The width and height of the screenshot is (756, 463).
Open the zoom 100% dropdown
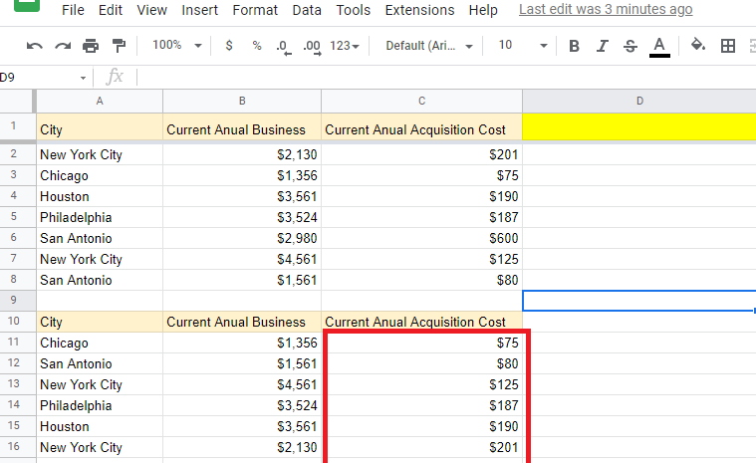(x=176, y=46)
